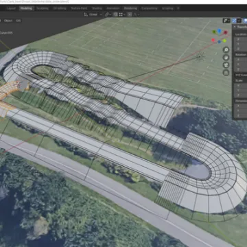Open the Rendering workspace tab

[130, 8]
